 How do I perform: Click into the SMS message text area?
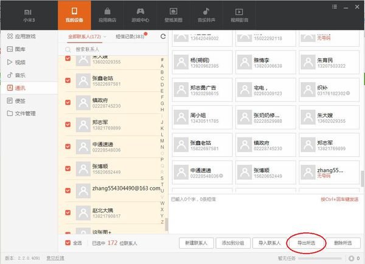(265, 218)
